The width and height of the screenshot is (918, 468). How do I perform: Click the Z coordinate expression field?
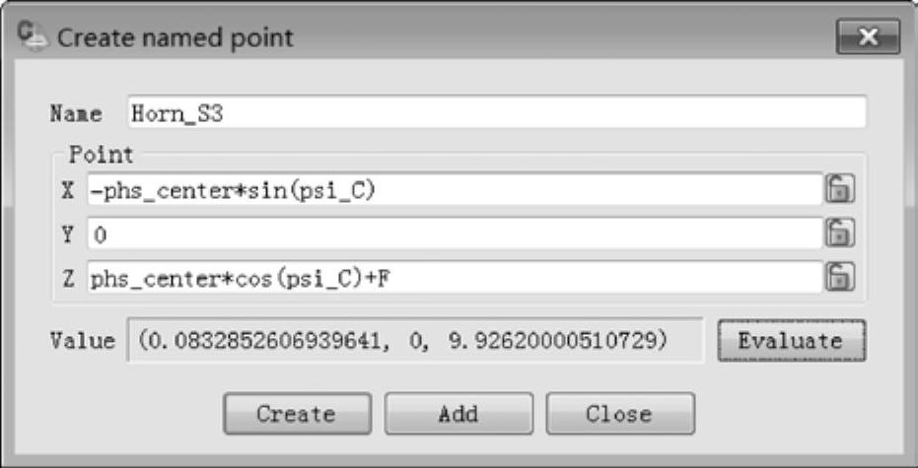pyautogui.click(x=456, y=277)
